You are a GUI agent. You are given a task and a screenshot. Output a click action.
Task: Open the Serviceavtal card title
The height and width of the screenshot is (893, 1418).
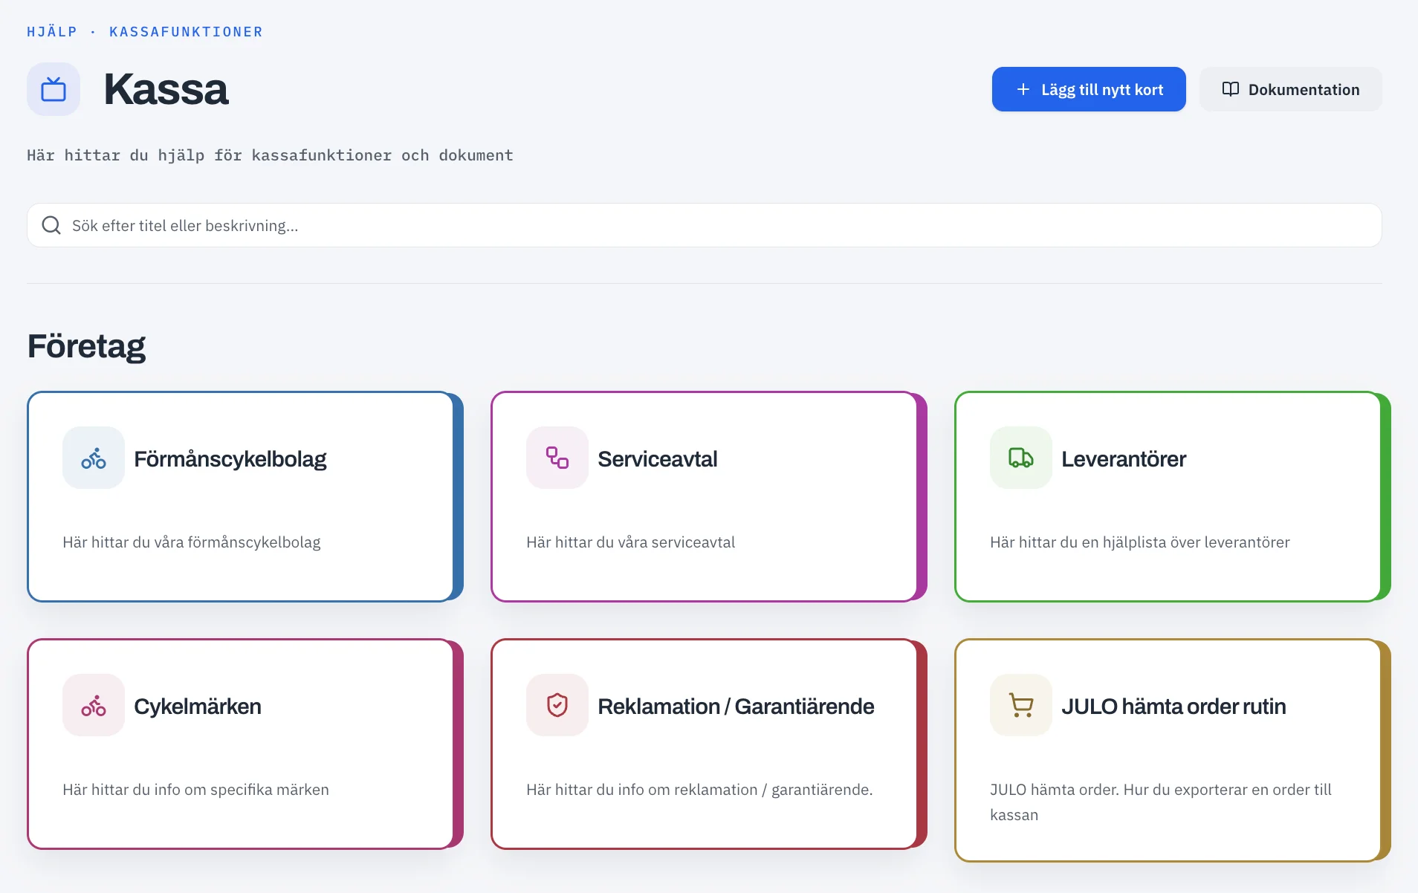(x=658, y=459)
